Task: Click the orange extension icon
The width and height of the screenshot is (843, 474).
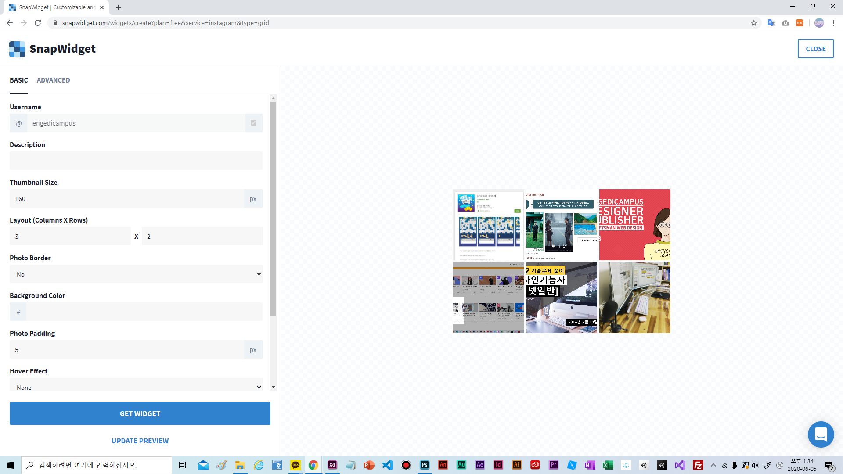Action: tap(800, 23)
